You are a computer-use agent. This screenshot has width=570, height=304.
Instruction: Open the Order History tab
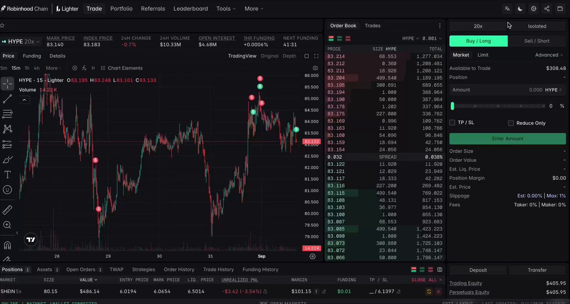[x=179, y=269]
